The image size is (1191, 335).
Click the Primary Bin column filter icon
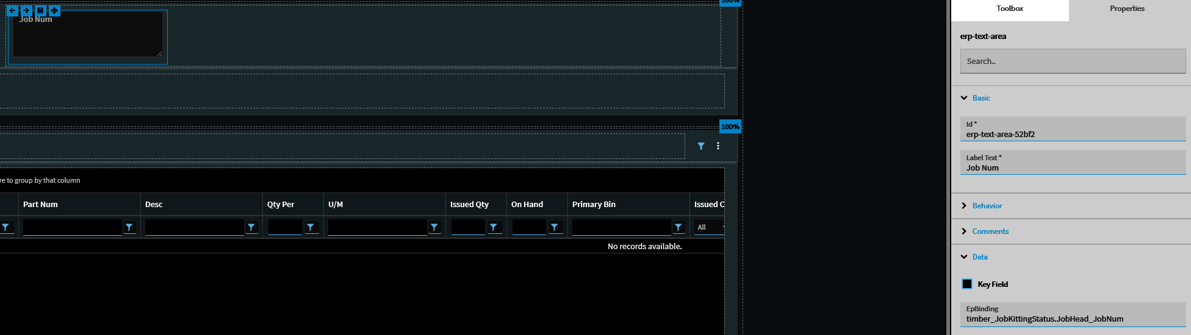coord(678,227)
